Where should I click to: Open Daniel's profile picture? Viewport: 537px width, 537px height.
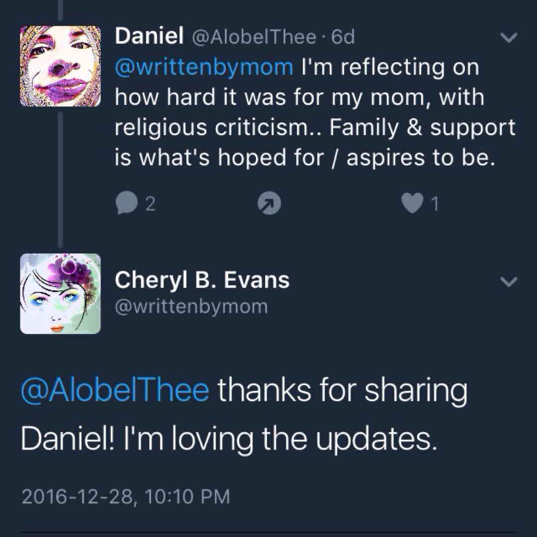pyautogui.click(x=60, y=66)
